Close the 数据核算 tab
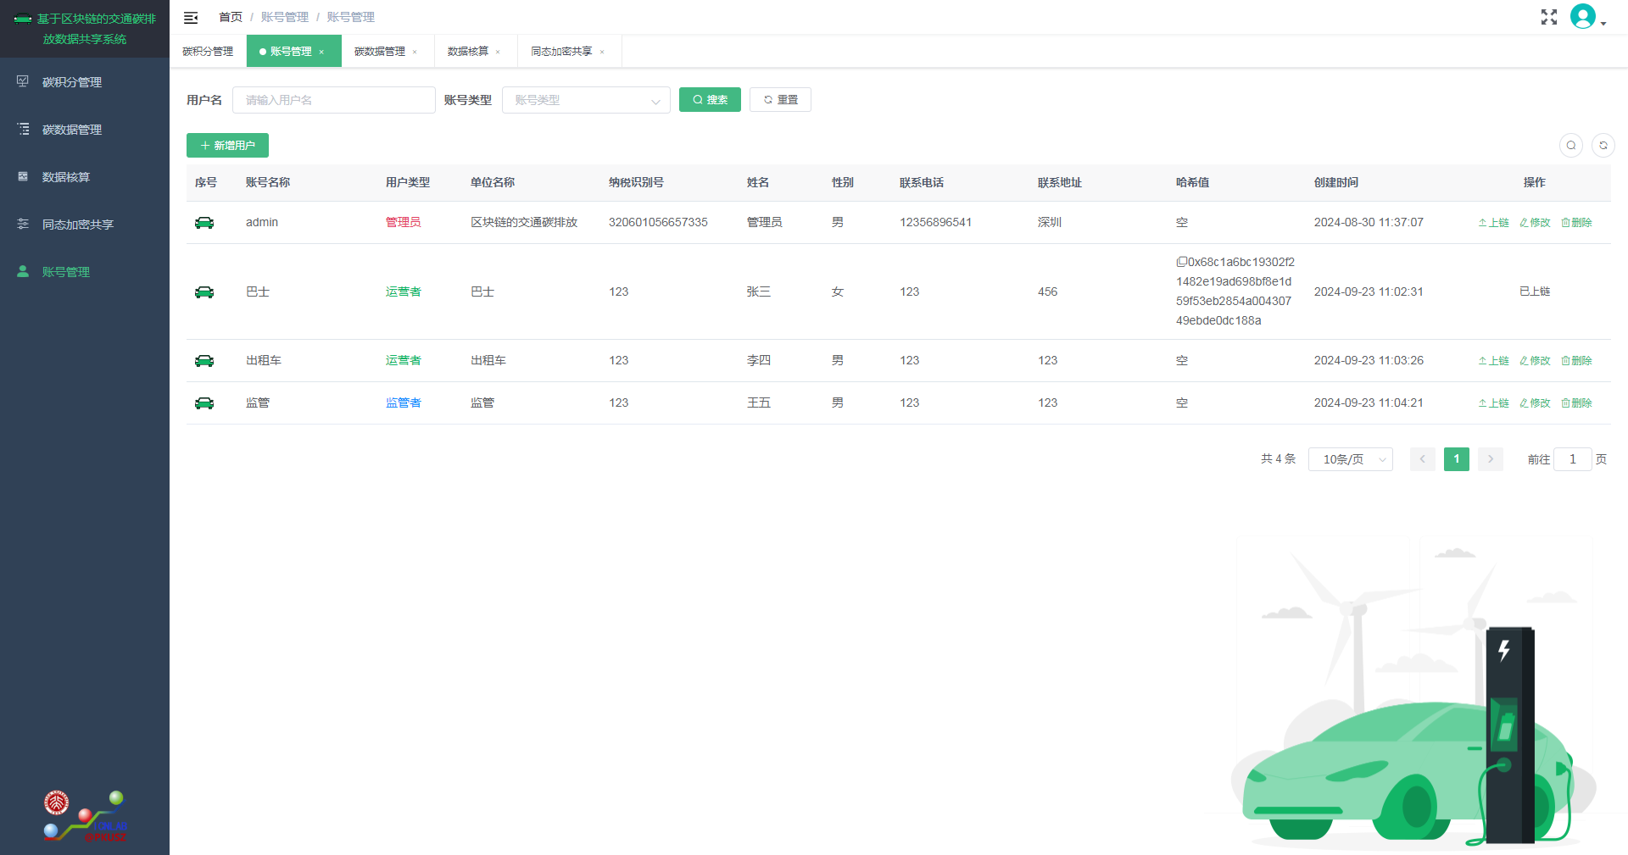This screenshot has width=1628, height=855. click(498, 53)
